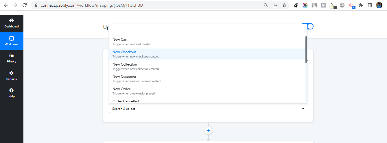Go forward in the browser
This screenshot has height=143, width=387.
15,5
